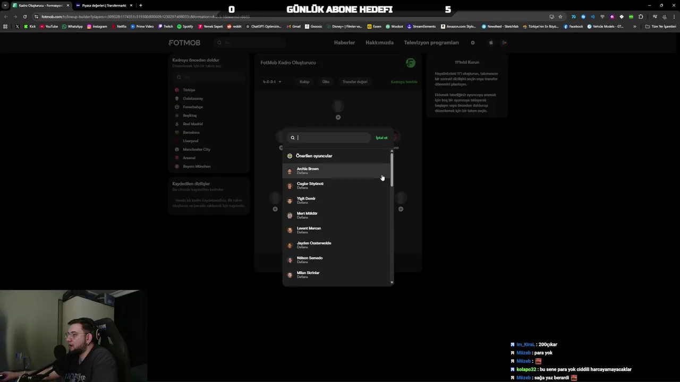
Task: Open the Moobot bookmark
Action: point(394,26)
